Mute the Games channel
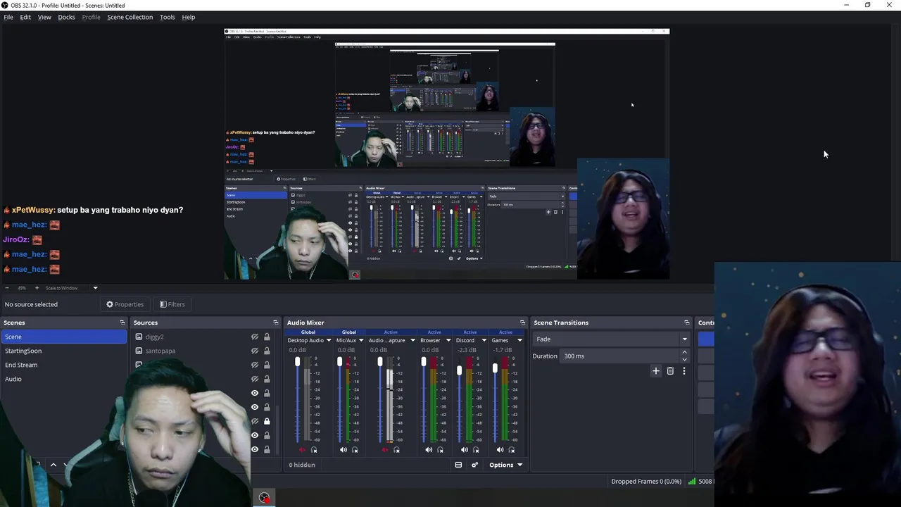Viewport: 901px width, 507px height. click(x=500, y=450)
